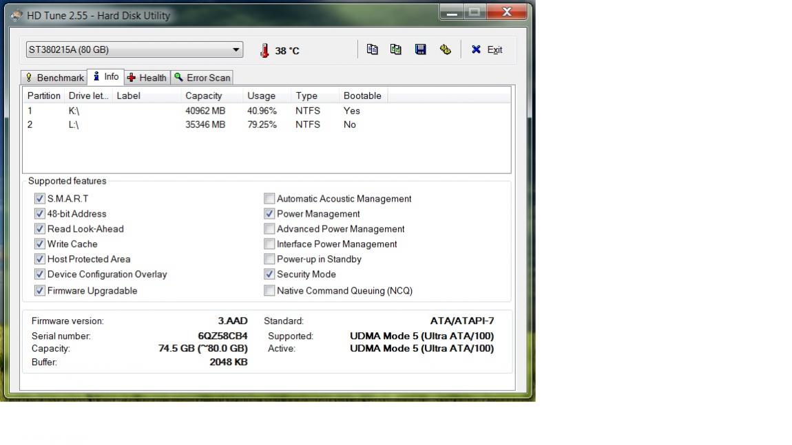This screenshot has height=445, width=792.
Task: Switch to the Benchmark tab
Action: pos(54,78)
